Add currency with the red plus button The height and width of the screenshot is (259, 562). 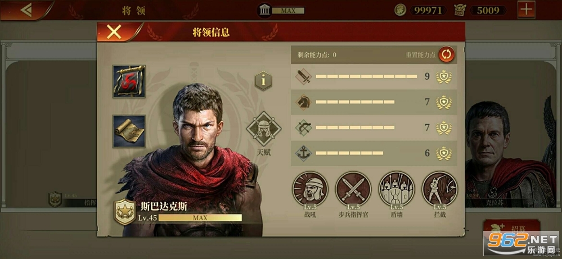coord(527,10)
